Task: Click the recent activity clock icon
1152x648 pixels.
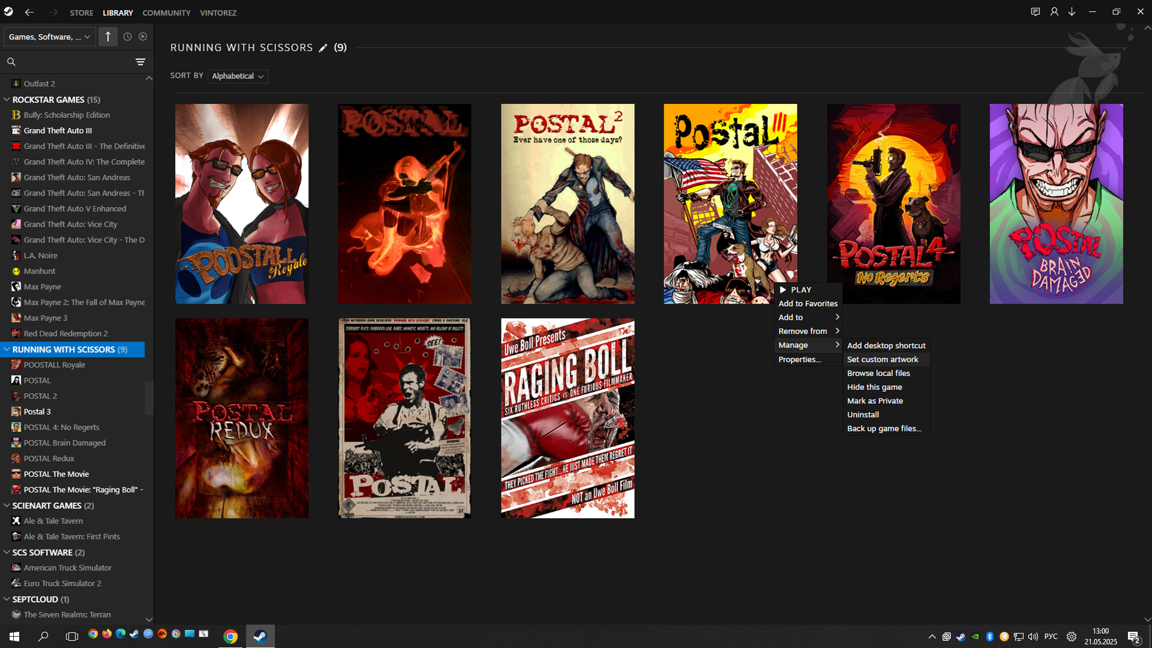Action: pyautogui.click(x=127, y=37)
